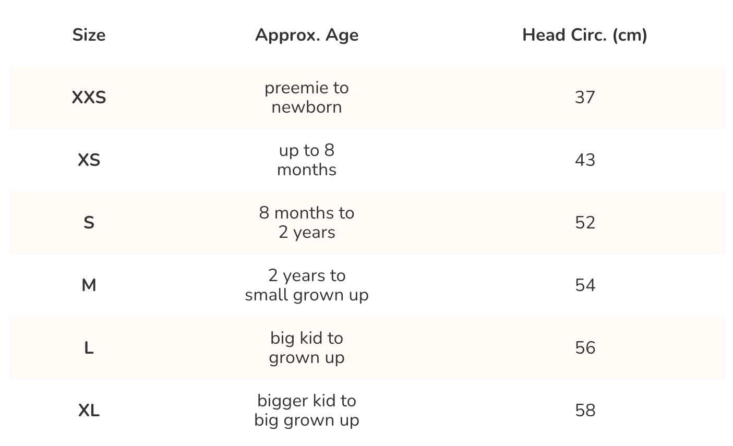
Task: Click the head circumference value 43
Action: point(585,160)
